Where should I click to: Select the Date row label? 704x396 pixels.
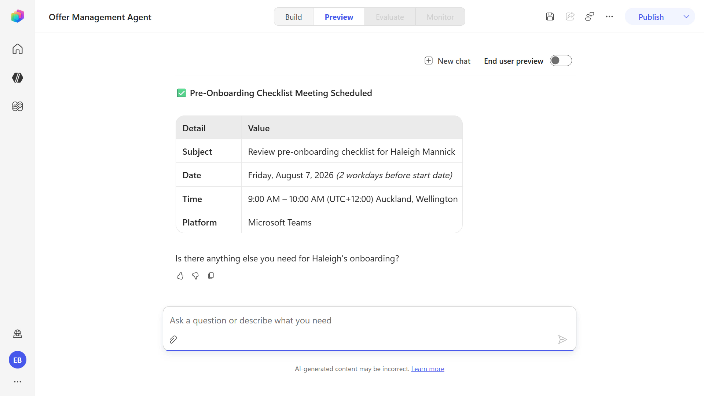point(209,175)
